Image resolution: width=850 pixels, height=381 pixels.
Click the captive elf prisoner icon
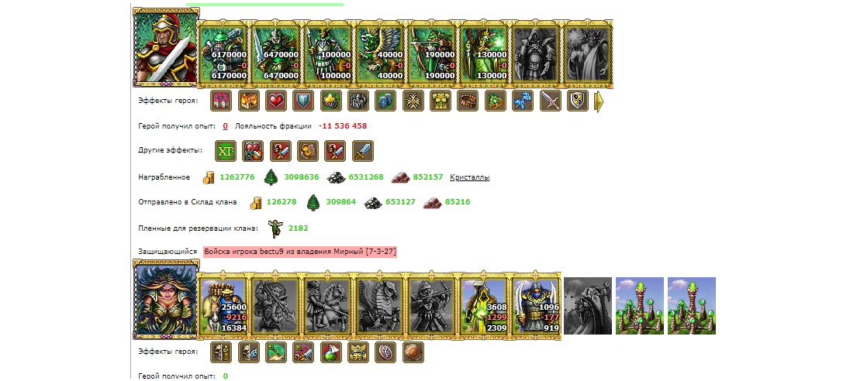(276, 228)
